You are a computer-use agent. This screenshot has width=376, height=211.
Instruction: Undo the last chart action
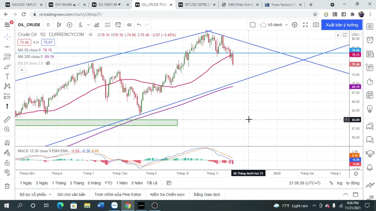tap(139, 25)
